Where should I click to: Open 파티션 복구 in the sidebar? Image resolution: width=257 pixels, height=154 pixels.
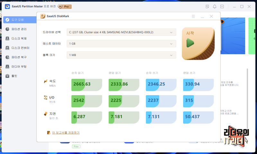pyautogui.click(x=19, y=57)
